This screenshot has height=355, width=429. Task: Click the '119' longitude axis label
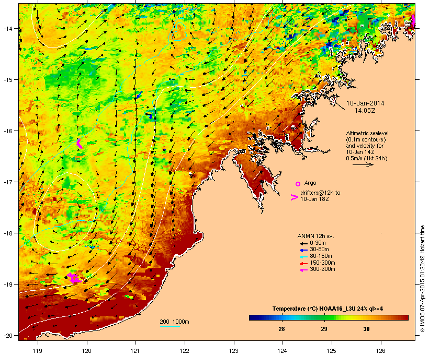click(38, 351)
